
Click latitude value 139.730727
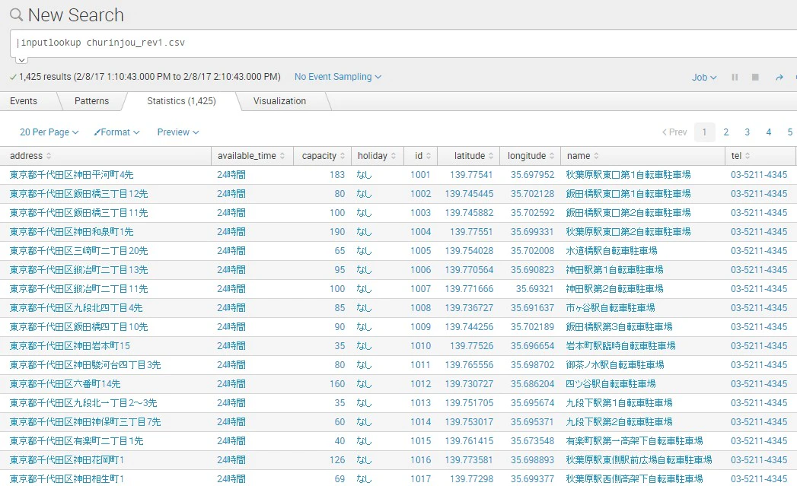coord(469,384)
